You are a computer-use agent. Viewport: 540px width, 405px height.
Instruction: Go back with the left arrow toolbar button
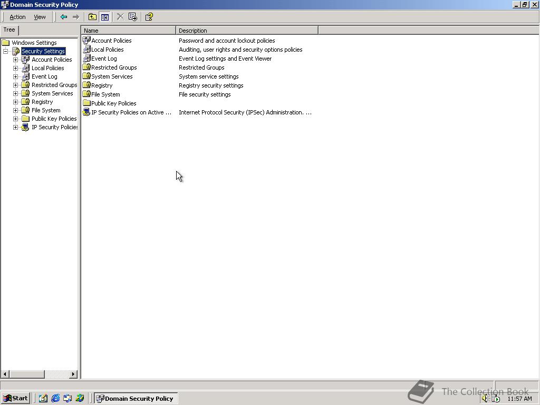[x=64, y=17]
